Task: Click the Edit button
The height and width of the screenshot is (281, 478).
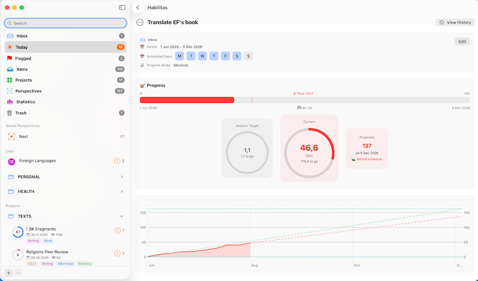Action: point(462,41)
